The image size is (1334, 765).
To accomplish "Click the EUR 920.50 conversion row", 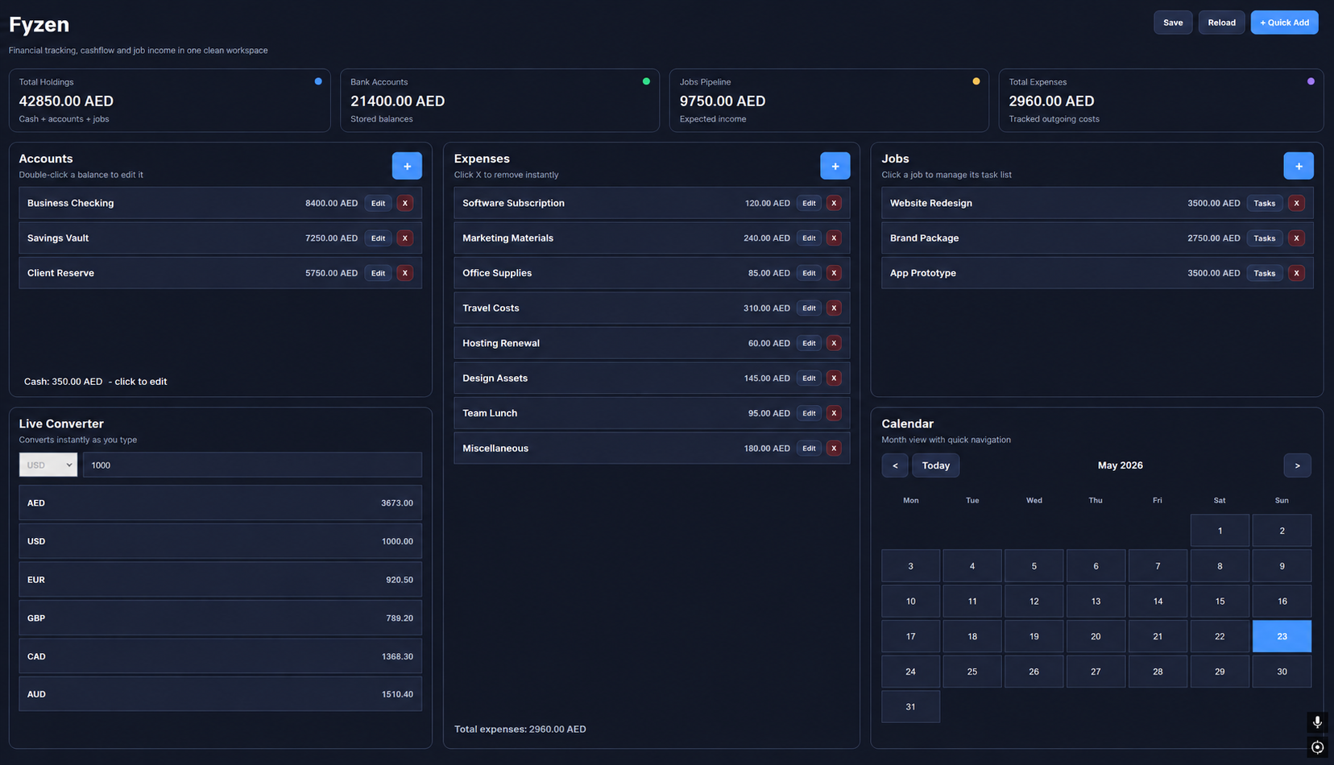I will tap(220, 580).
